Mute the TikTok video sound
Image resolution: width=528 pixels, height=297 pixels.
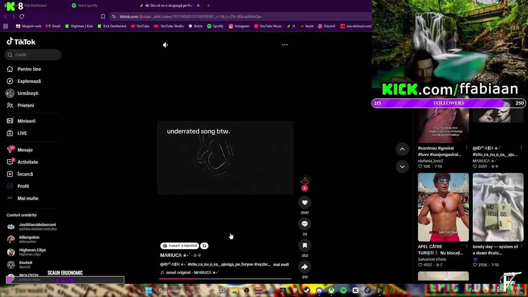click(165, 45)
